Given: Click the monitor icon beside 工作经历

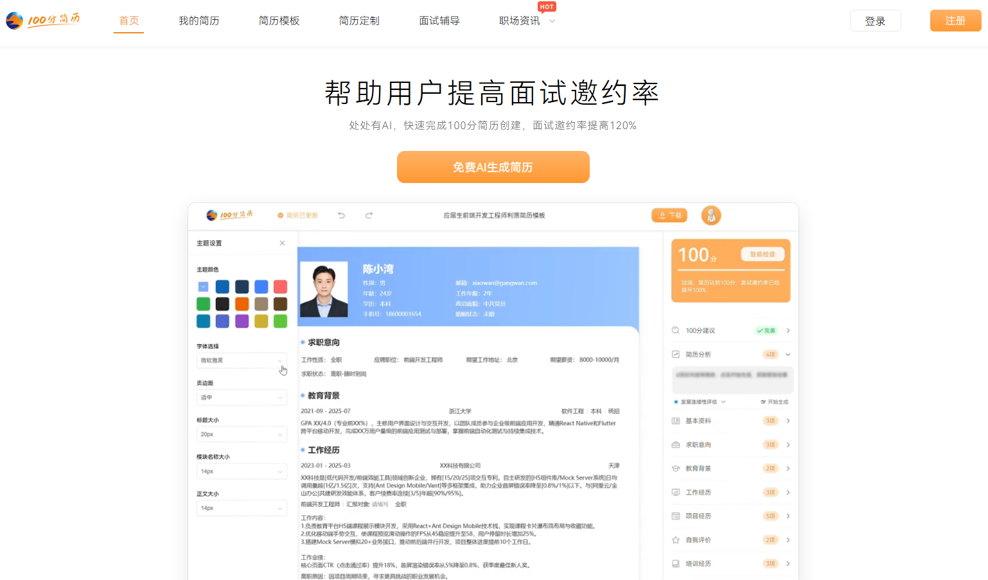Looking at the screenshot, I should pos(676,491).
